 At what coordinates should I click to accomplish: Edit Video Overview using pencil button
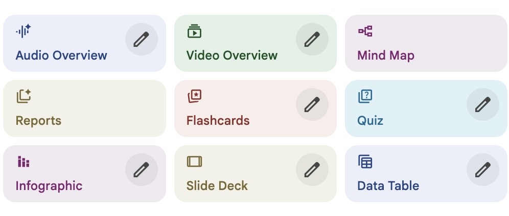(312, 39)
